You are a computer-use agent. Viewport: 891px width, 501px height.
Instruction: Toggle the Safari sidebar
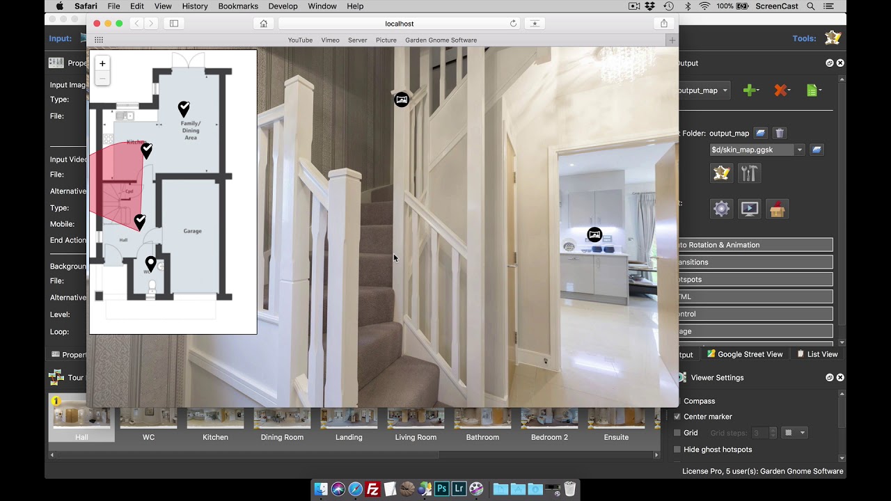[x=174, y=24]
